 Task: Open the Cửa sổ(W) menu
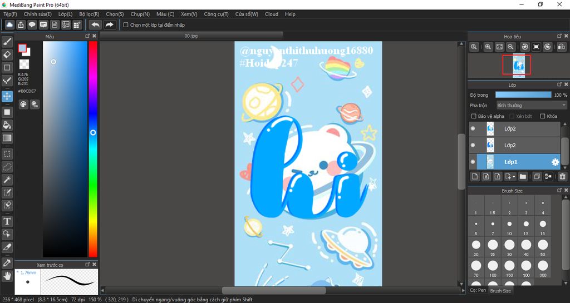pyautogui.click(x=247, y=14)
